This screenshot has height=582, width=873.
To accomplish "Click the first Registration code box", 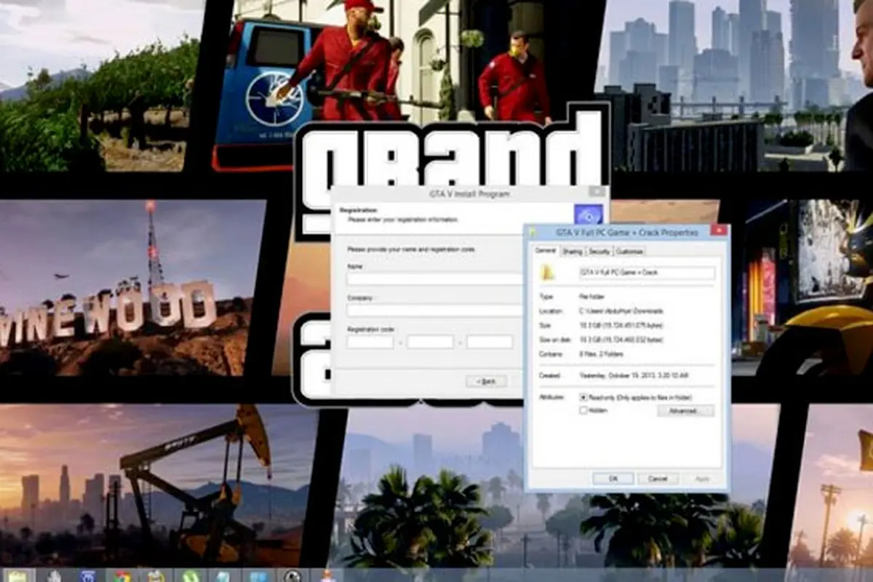I will pyautogui.click(x=370, y=342).
